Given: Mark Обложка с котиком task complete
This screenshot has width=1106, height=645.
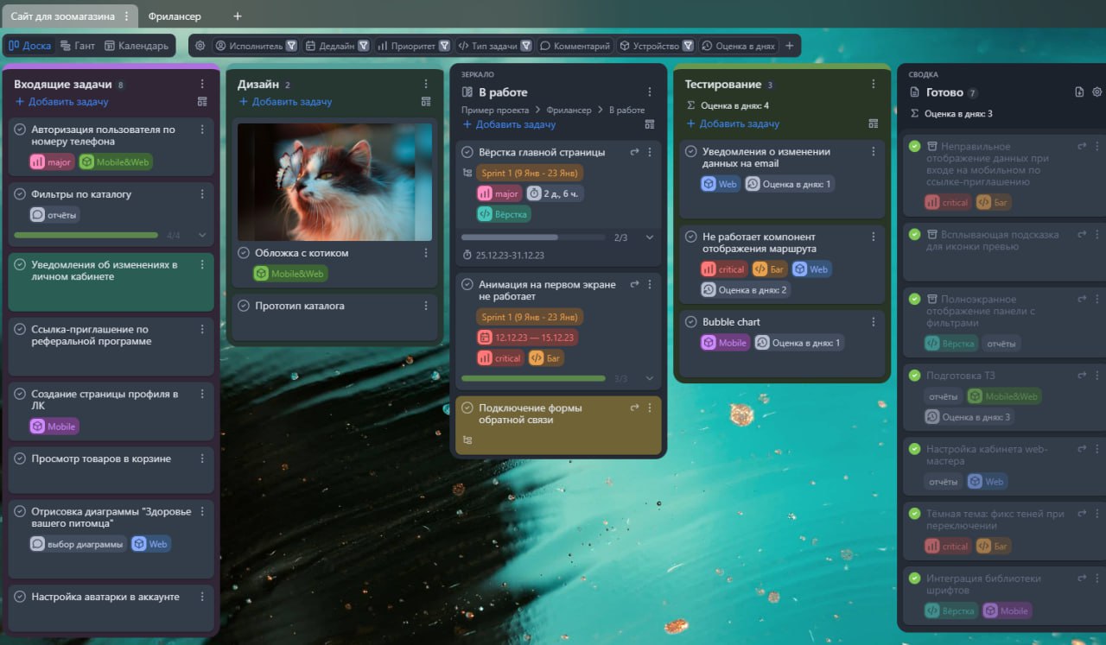Looking at the screenshot, I should click(x=244, y=253).
